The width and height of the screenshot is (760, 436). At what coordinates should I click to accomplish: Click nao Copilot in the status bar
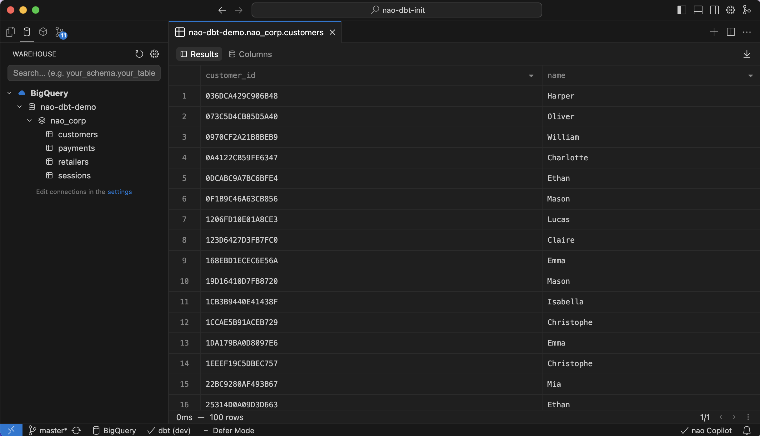point(706,430)
